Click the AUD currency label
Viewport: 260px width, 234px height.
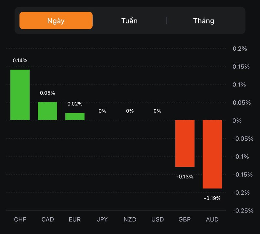pos(212,219)
